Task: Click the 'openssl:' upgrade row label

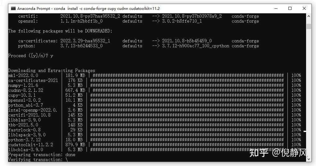Action: [x=28, y=21]
